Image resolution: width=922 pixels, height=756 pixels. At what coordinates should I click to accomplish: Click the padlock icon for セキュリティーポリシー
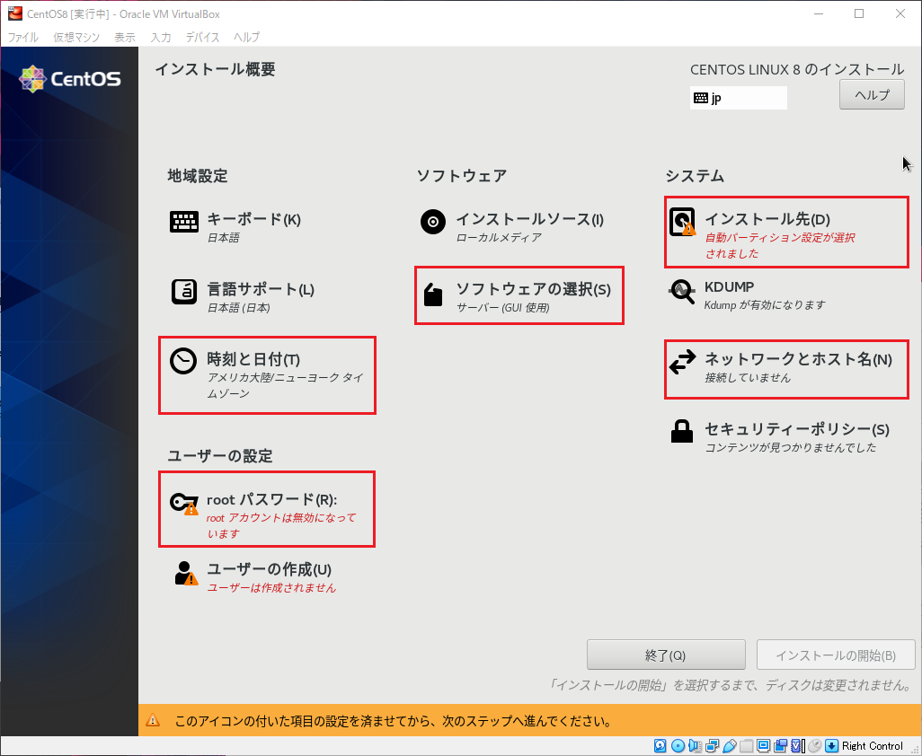pyautogui.click(x=682, y=431)
